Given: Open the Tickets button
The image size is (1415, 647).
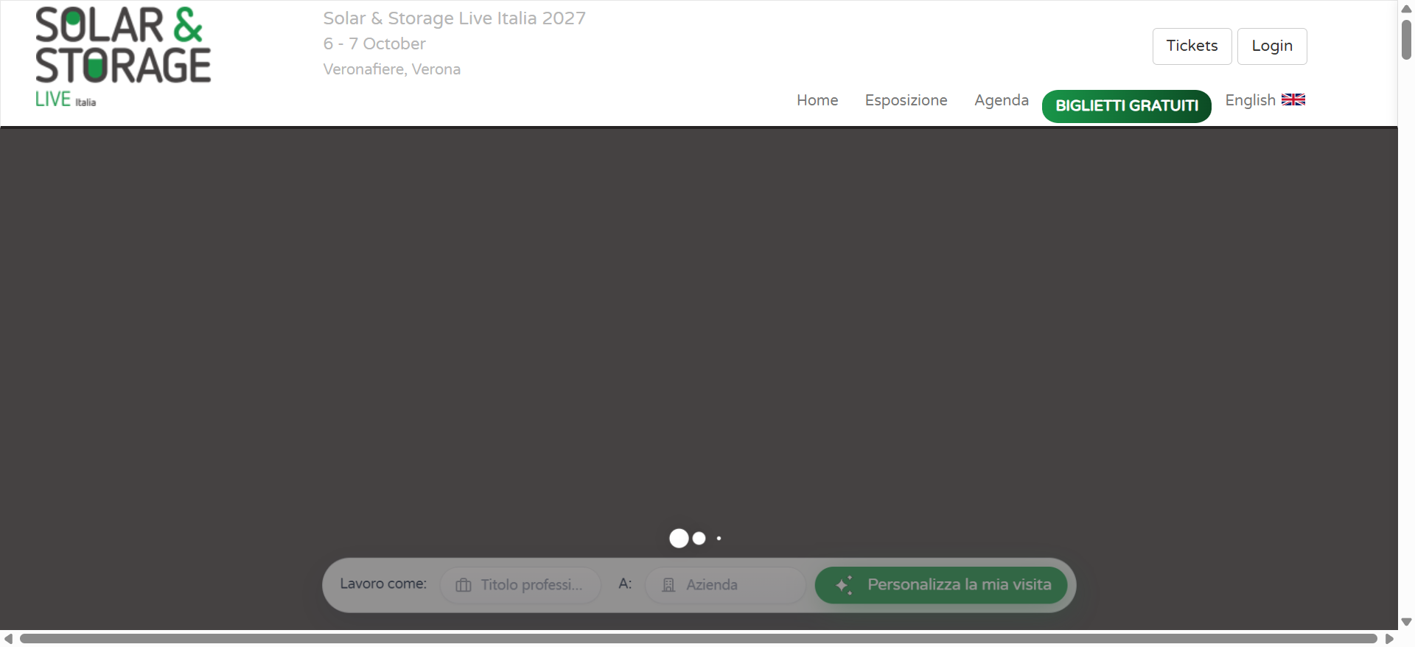Looking at the screenshot, I should coord(1192,46).
